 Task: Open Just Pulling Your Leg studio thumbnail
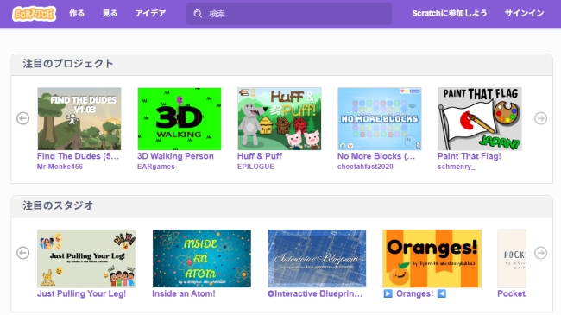(x=86, y=258)
